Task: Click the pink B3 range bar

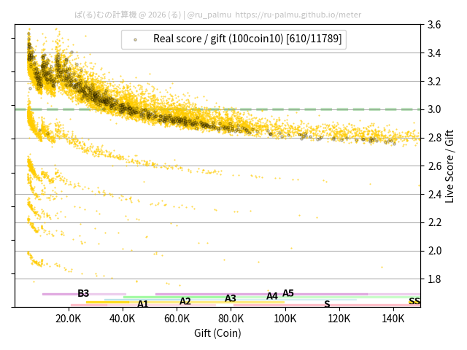Action: (x=58, y=294)
